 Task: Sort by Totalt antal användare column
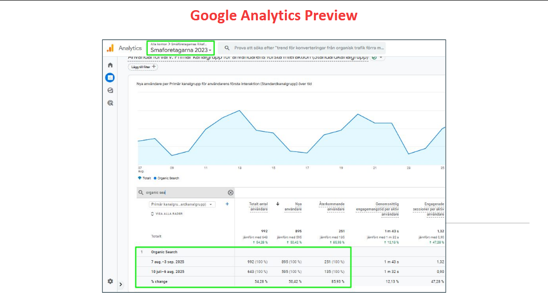coord(258,206)
